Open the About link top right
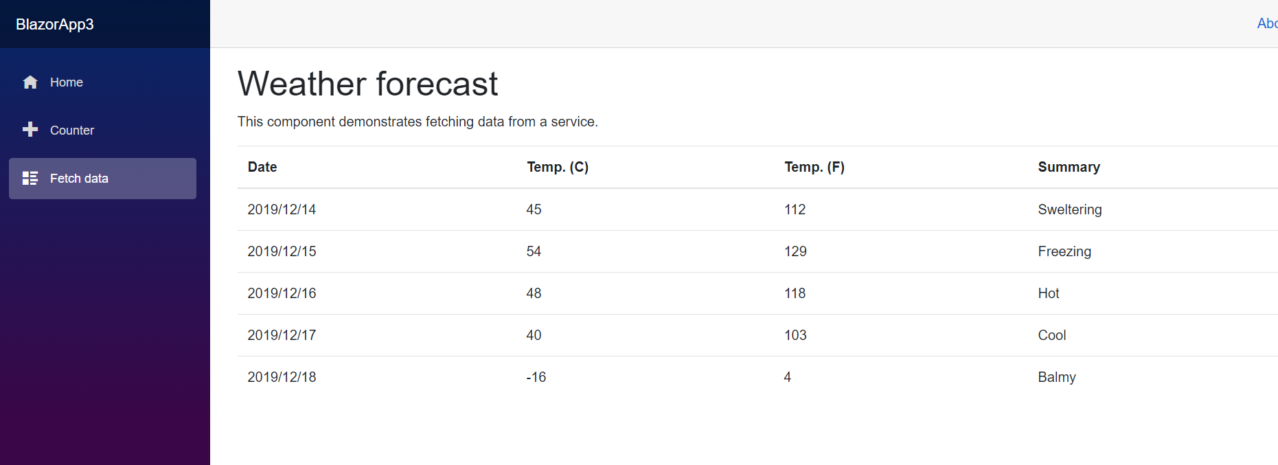The height and width of the screenshot is (465, 1278). (x=1267, y=23)
